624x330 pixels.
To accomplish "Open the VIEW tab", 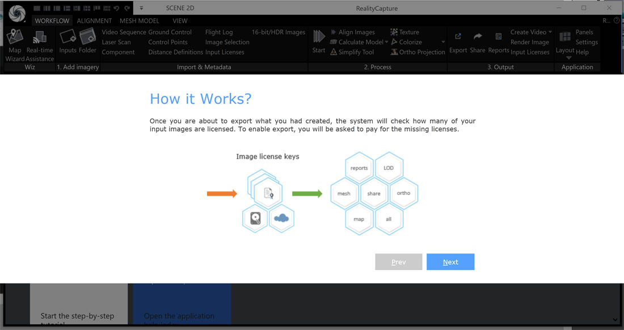I will [180, 20].
